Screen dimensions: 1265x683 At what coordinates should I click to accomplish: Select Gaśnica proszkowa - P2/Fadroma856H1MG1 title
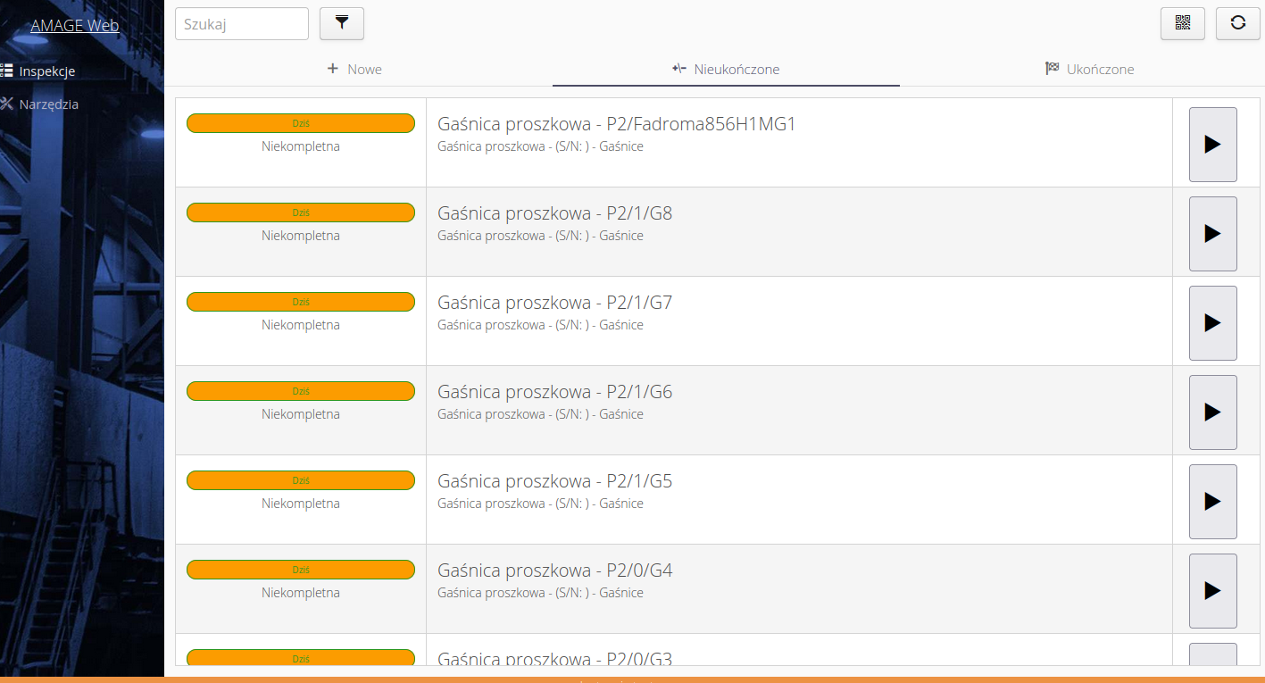pos(617,124)
